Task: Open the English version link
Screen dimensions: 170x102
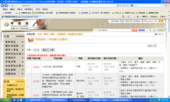Action: click(150, 21)
